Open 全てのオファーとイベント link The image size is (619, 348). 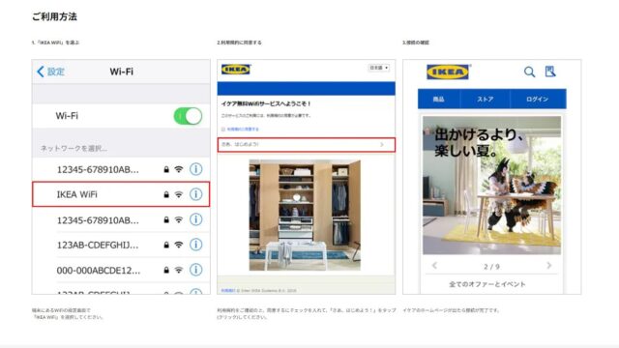(x=487, y=284)
